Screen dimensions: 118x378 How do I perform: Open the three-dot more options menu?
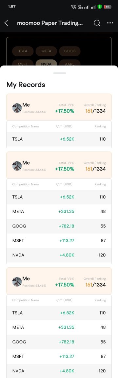click(x=110, y=23)
